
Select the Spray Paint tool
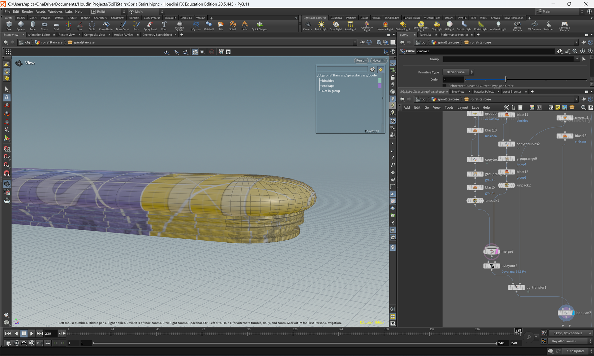click(150, 26)
